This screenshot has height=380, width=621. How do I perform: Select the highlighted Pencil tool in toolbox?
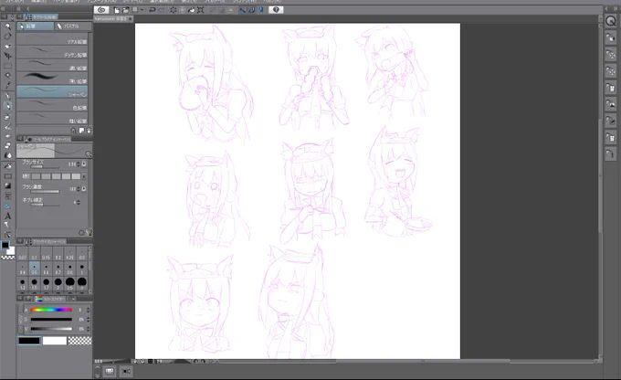coord(7,106)
